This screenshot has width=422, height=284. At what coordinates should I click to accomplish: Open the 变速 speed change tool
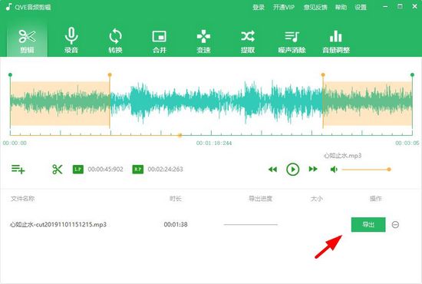pos(203,41)
